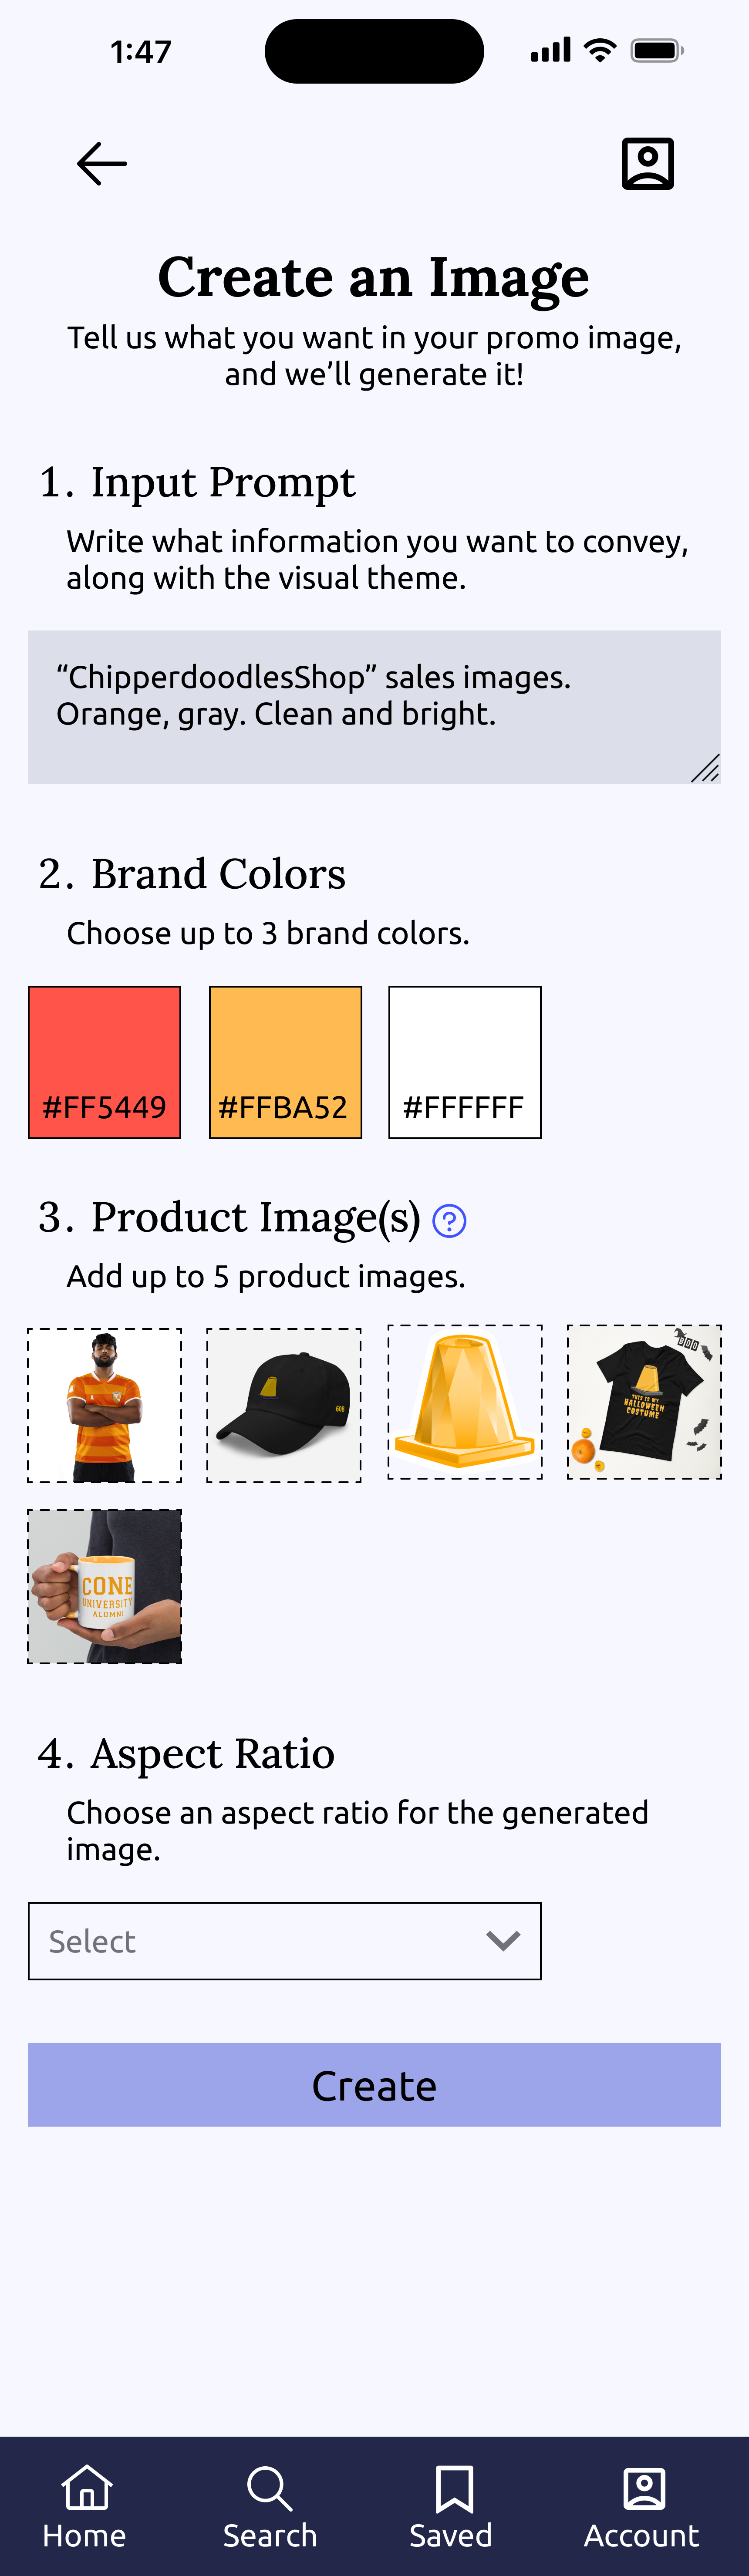Select the red #FF5449 color swatch
The width and height of the screenshot is (749, 2576).
pos(104,1062)
